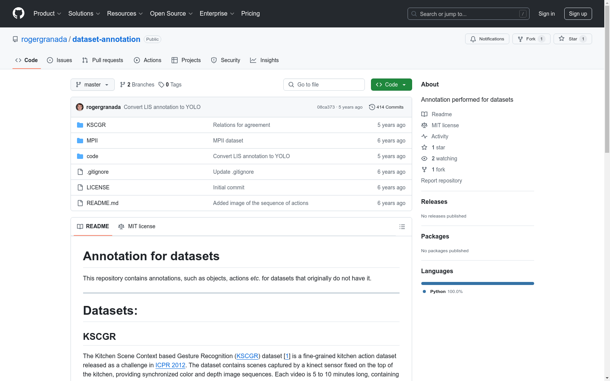The height and width of the screenshot is (381, 610).
Task: Click the LICENSE file icon
Action: 80,187
